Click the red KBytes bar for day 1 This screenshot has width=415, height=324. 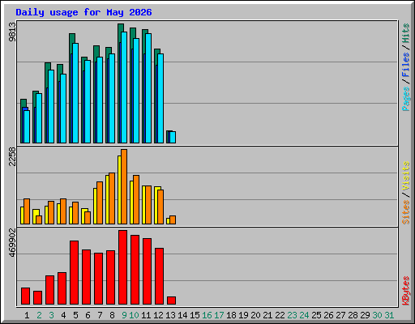(x=25, y=296)
